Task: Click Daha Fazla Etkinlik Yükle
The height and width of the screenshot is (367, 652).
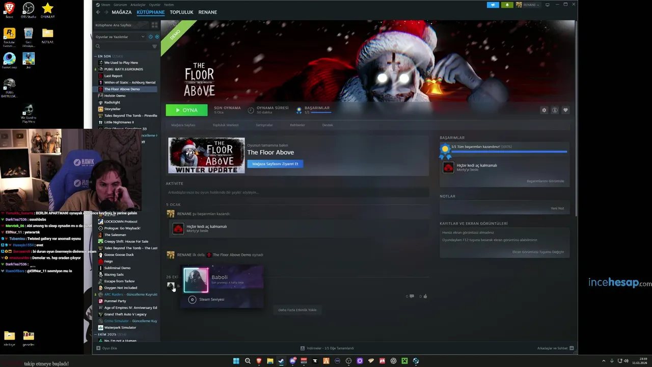Action: pyautogui.click(x=297, y=310)
